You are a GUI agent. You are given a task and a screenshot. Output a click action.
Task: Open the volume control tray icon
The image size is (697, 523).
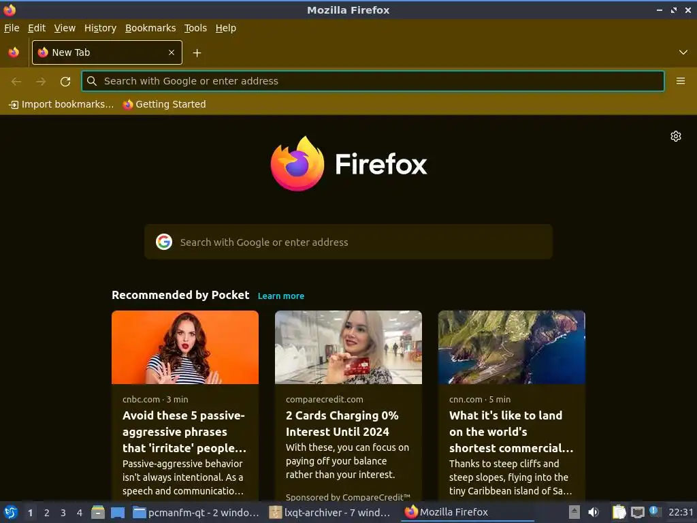pyautogui.click(x=594, y=512)
